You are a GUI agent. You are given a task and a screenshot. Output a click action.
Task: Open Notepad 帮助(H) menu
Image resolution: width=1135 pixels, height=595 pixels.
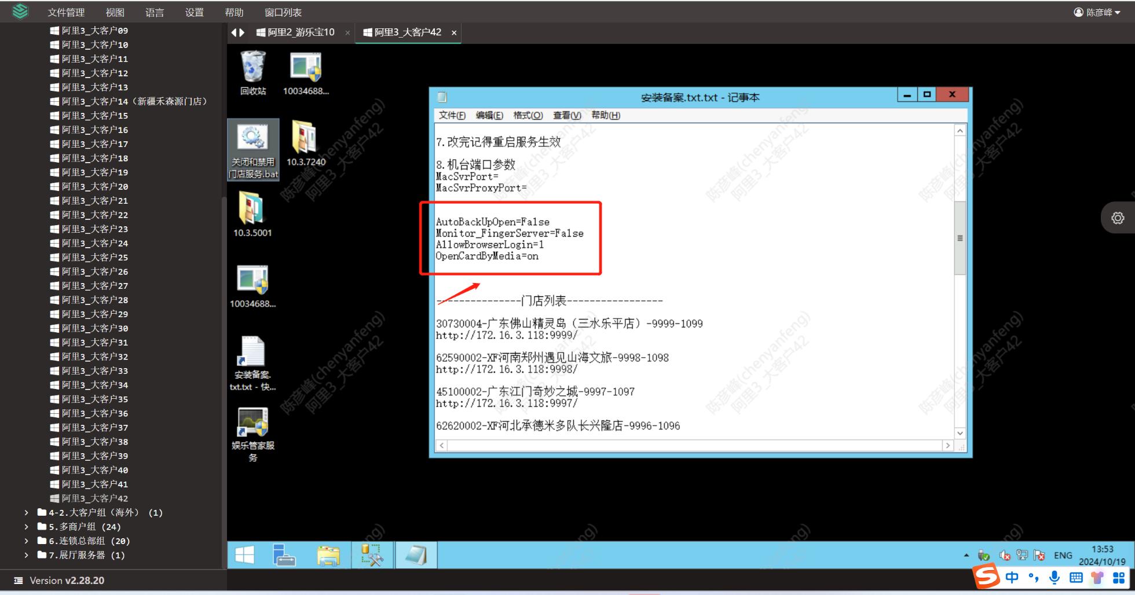(x=606, y=115)
